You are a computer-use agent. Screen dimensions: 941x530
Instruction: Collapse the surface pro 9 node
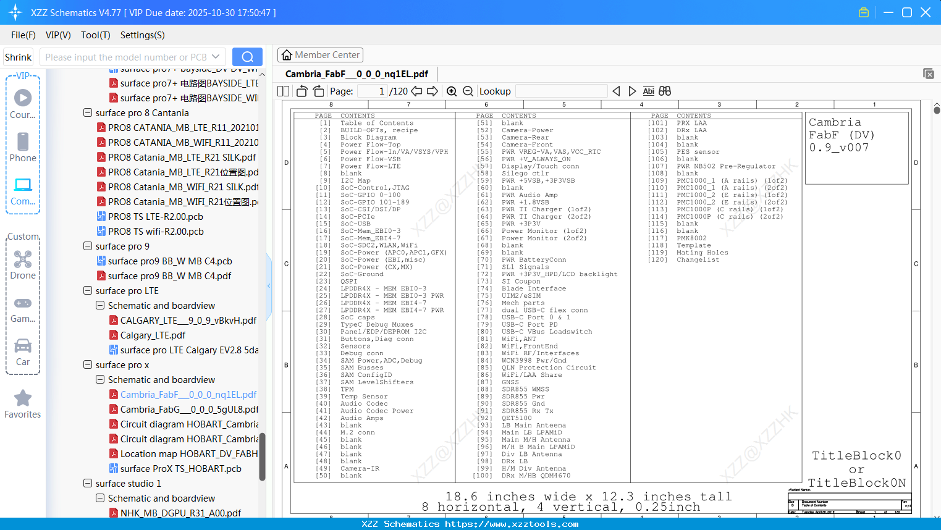[x=88, y=246]
